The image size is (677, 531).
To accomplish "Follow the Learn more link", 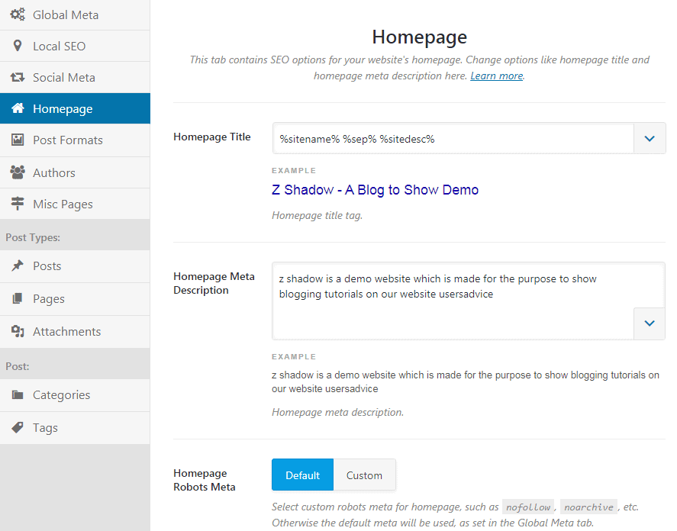I will pyautogui.click(x=496, y=76).
